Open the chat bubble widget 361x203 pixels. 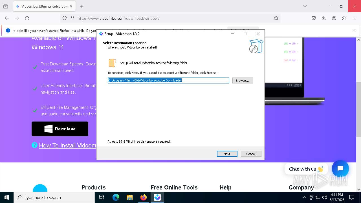coord(340,169)
